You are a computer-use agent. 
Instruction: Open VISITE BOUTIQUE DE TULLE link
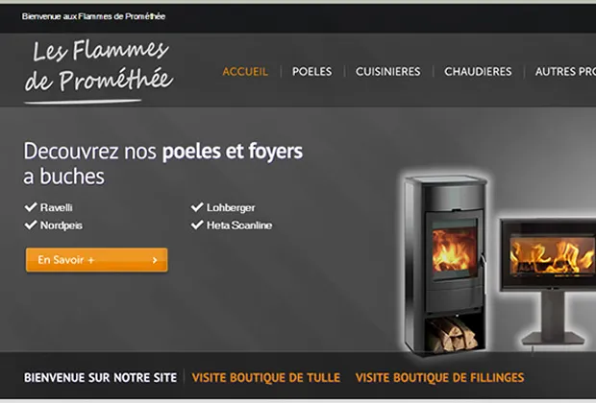[x=266, y=378]
